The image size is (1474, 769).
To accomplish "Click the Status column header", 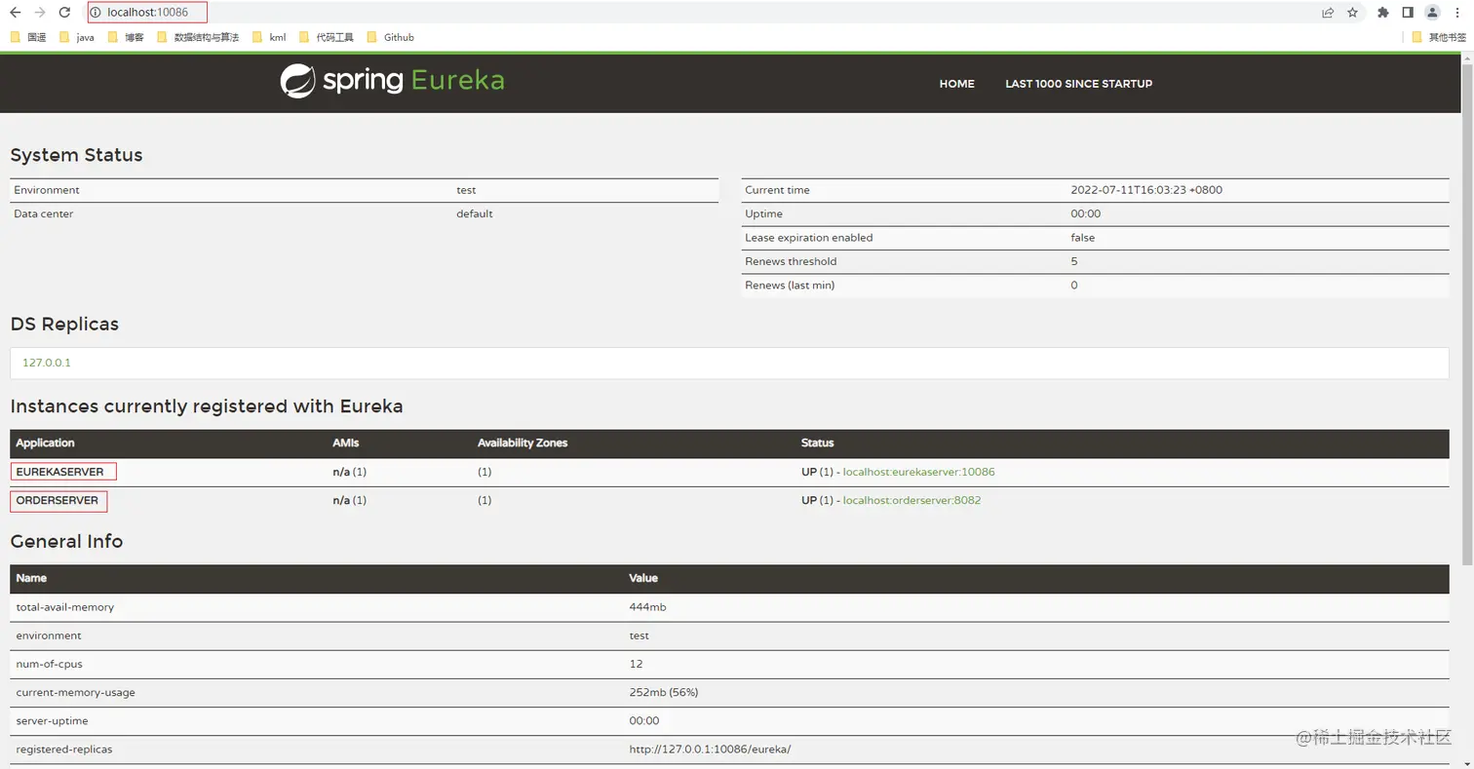I will tap(817, 442).
